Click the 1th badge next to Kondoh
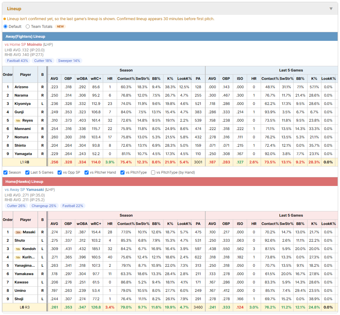The height and width of the screenshot is (315, 340). [x=18, y=249]
